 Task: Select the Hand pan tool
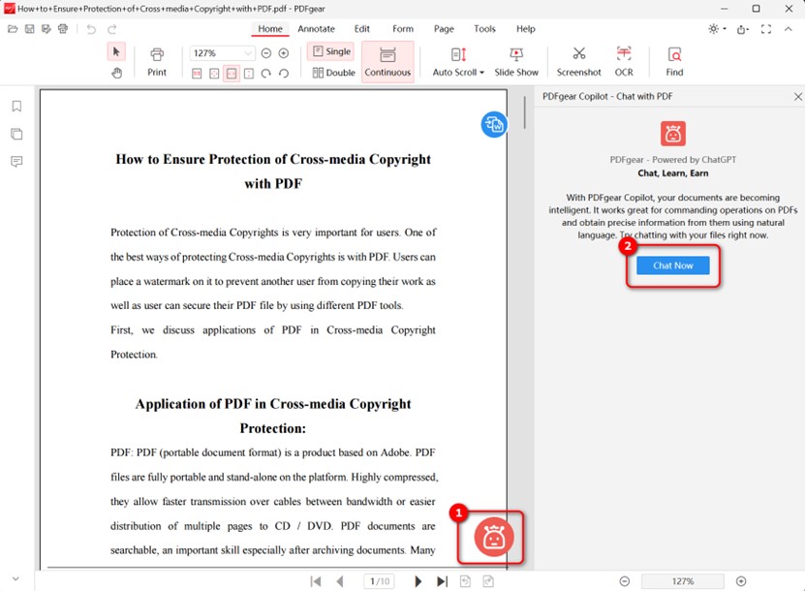coord(115,72)
